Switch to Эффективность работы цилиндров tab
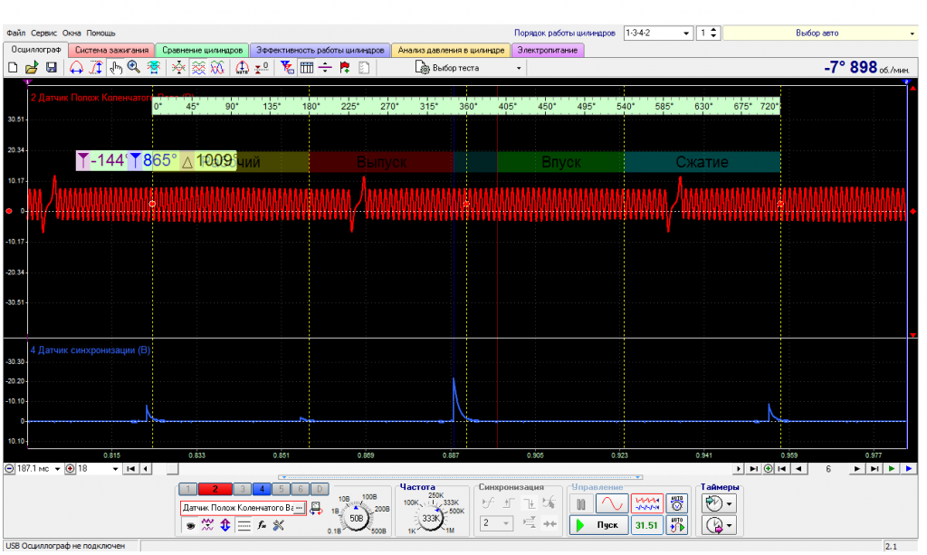Screen dimensions: 927x555 tap(320, 50)
